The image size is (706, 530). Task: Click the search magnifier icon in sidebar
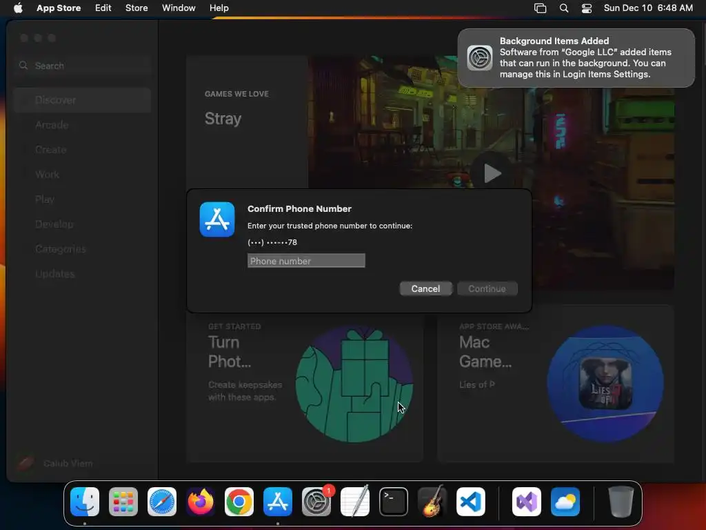[x=23, y=66]
